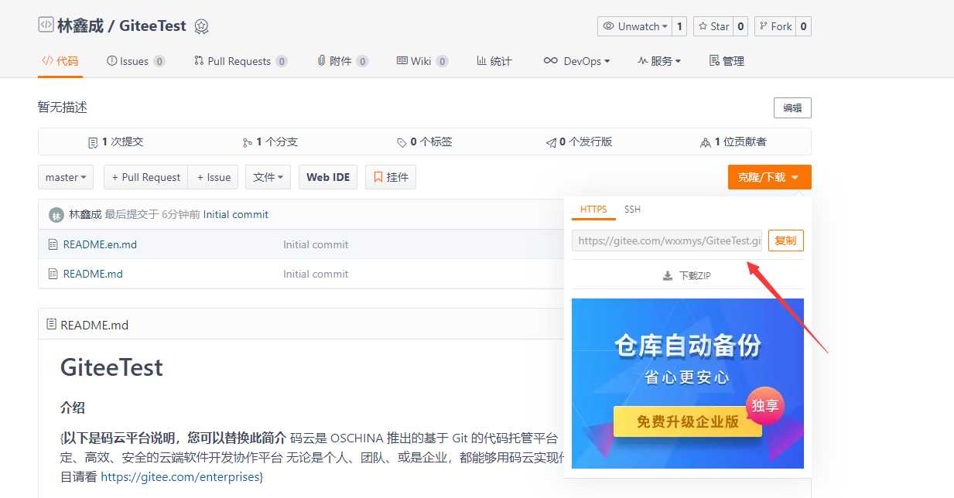954x498 pixels.
Task: Toggle the 克隆/下载 dropdown
Action: tap(769, 177)
